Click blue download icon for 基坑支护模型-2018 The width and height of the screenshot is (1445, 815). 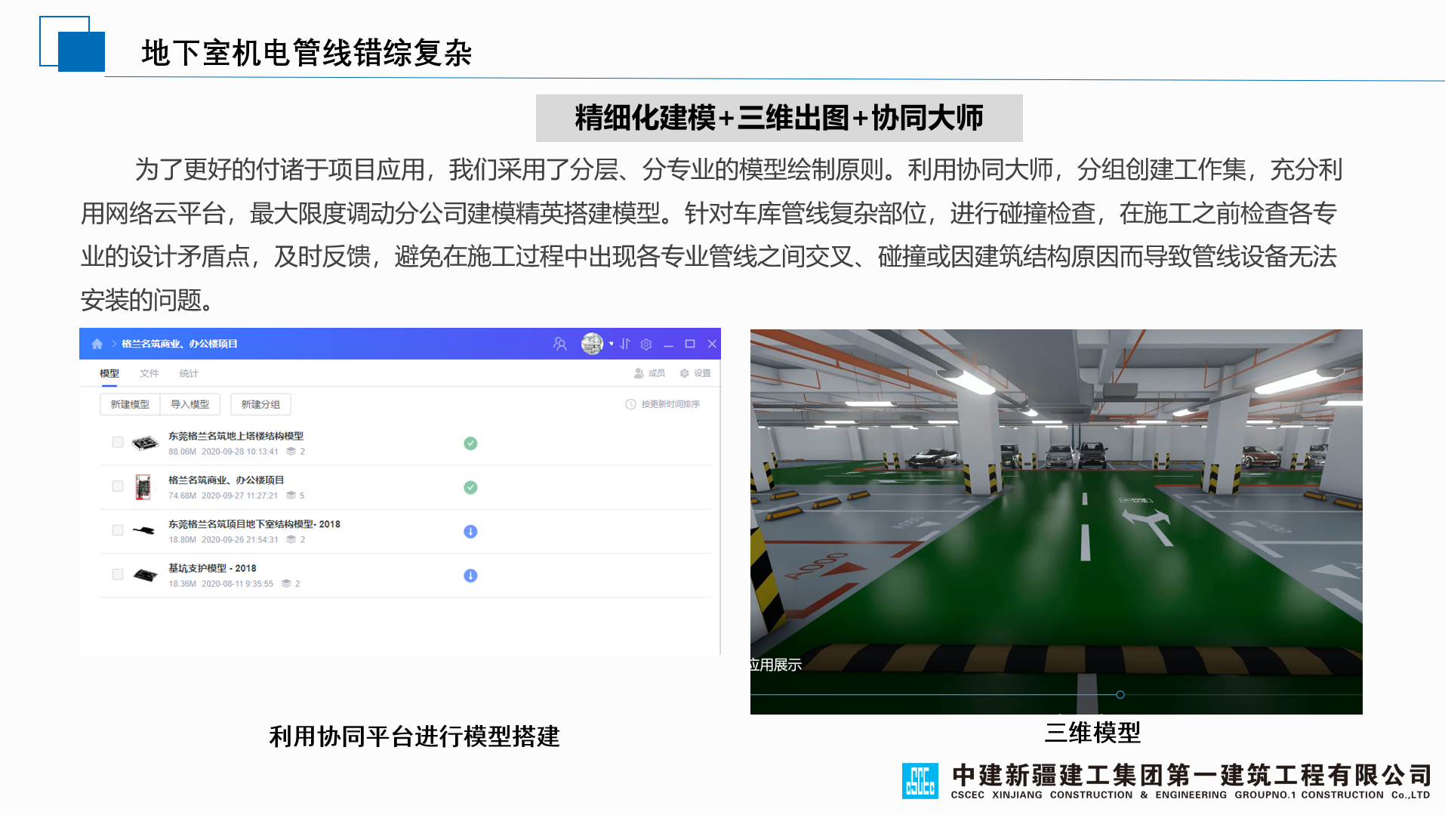[x=470, y=576]
